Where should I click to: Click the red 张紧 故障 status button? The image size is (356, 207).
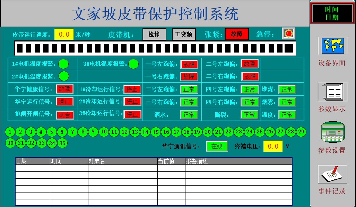pos(236,34)
